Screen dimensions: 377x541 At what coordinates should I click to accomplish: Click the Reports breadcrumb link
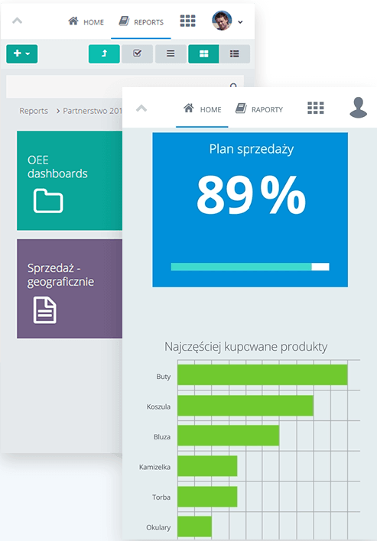click(x=34, y=111)
